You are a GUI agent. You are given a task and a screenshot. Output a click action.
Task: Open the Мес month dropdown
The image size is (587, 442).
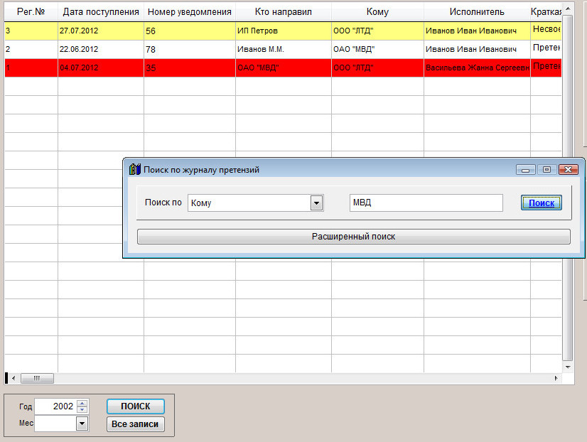click(x=82, y=424)
